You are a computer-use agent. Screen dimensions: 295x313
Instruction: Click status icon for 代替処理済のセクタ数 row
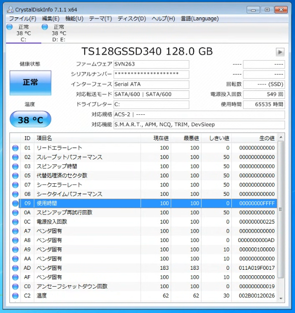[x=15, y=176]
